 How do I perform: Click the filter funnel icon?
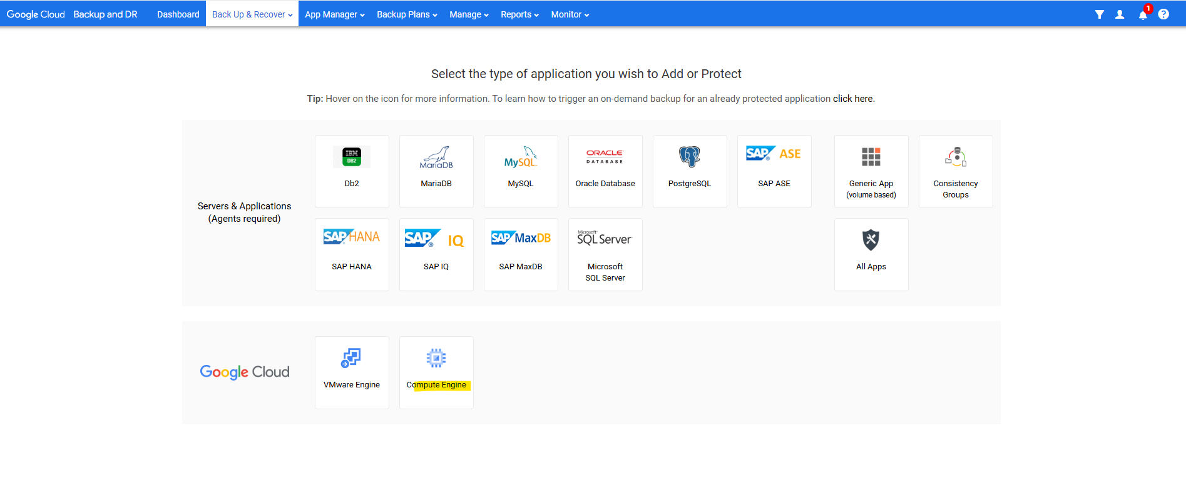(x=1099, y=14)
